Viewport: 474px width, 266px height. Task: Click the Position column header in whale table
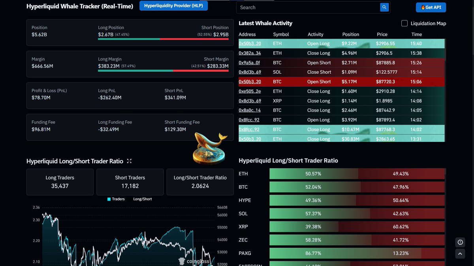pyautogui.click(x=351, y=34)
